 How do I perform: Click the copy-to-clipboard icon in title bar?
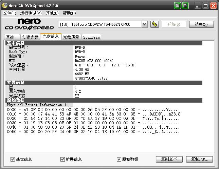tap(177, 6)
